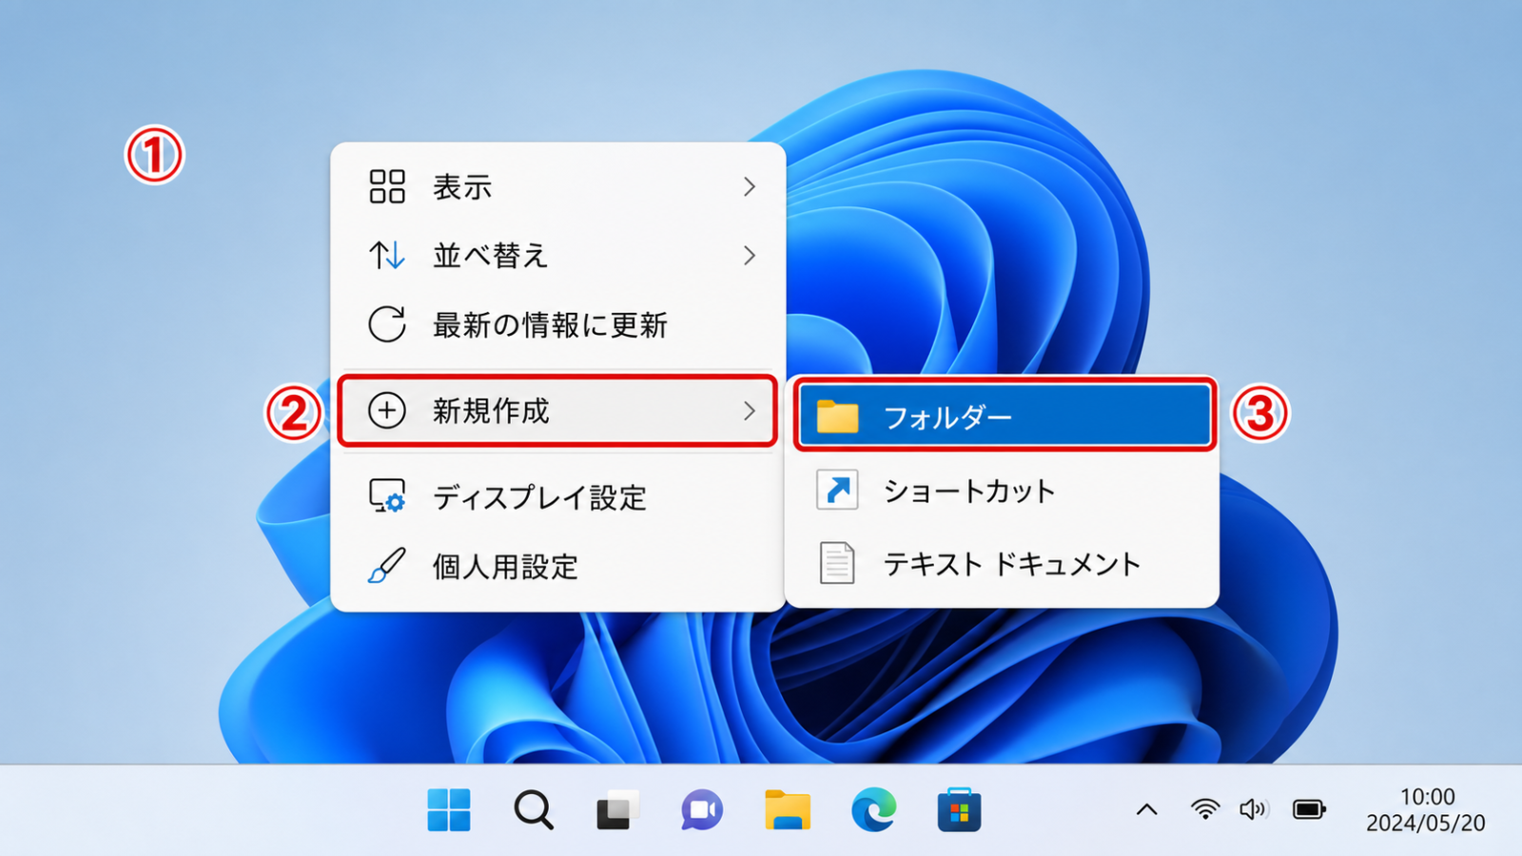Click the monitor gear icon beside ディスプレイ設定

[387, 496]
